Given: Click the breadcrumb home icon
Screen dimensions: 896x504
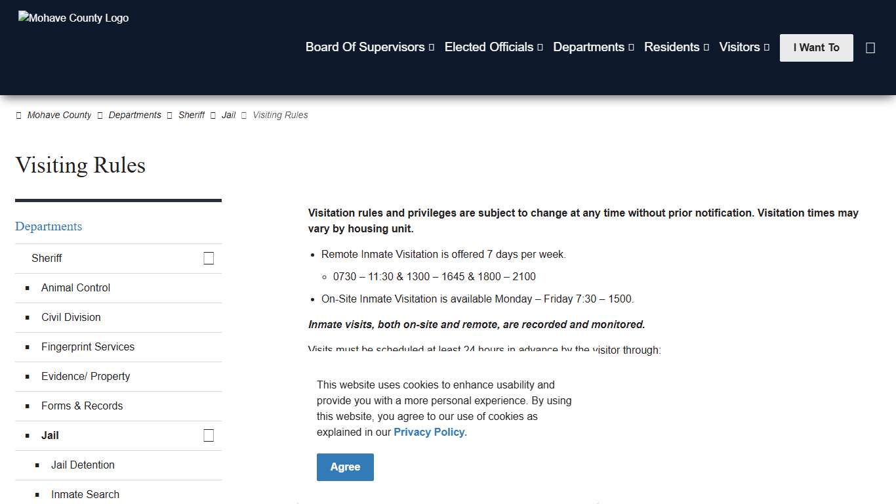Looking at the screenshot, I should [x=18, y=115].
